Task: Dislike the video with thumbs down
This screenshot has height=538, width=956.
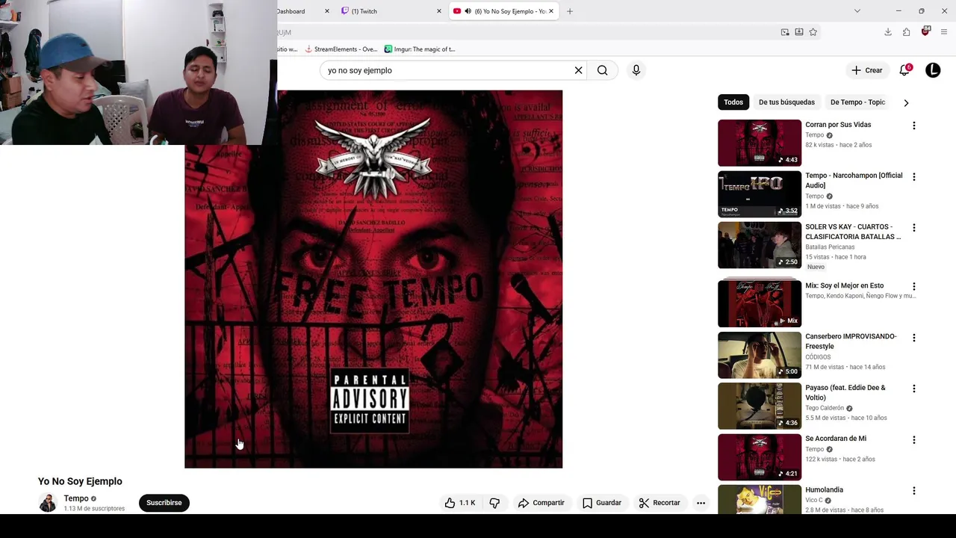Action: pyautogui.click(x=494, y=503)
